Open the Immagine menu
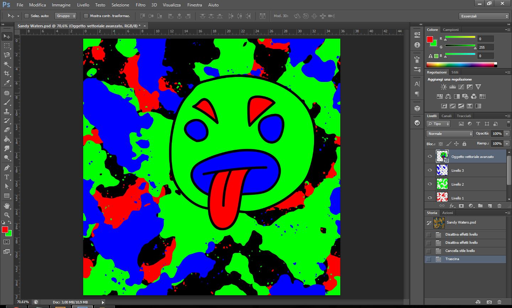 (61, 5)
